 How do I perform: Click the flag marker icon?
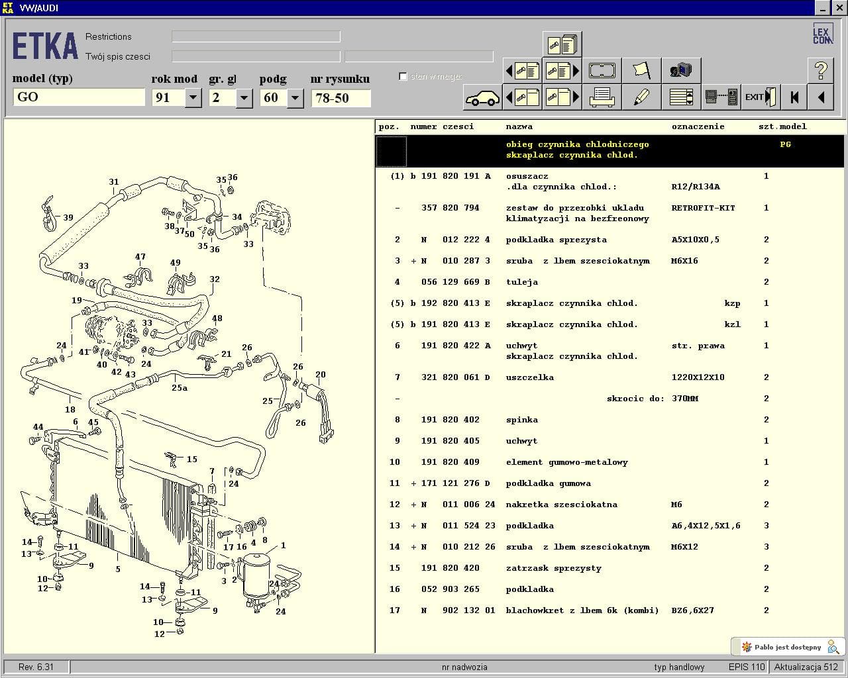pos(641,70)
